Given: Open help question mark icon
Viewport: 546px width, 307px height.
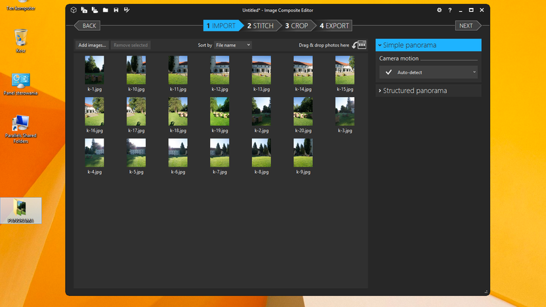Looking at the screenshot, I should tap(450, 10).
